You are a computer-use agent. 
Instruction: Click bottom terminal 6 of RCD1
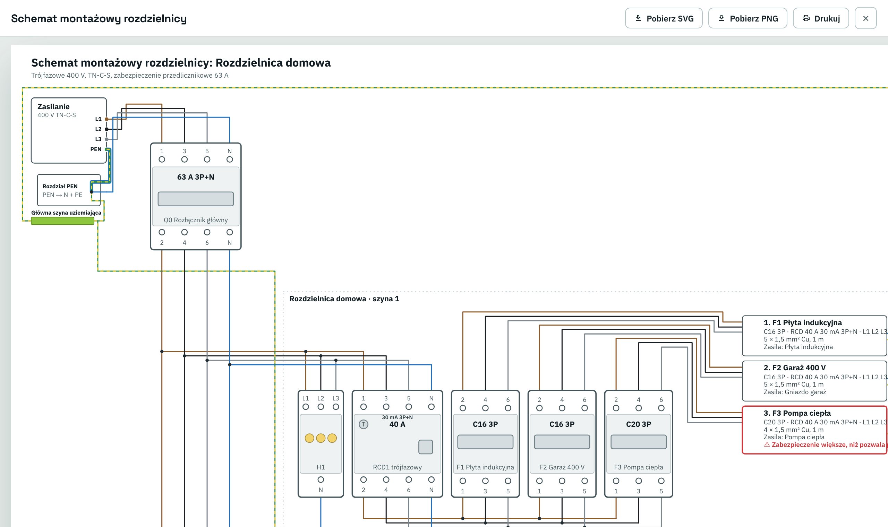pos(409,480)
